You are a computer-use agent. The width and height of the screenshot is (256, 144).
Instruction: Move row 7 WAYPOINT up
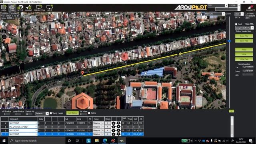click(x=114, y=134)
